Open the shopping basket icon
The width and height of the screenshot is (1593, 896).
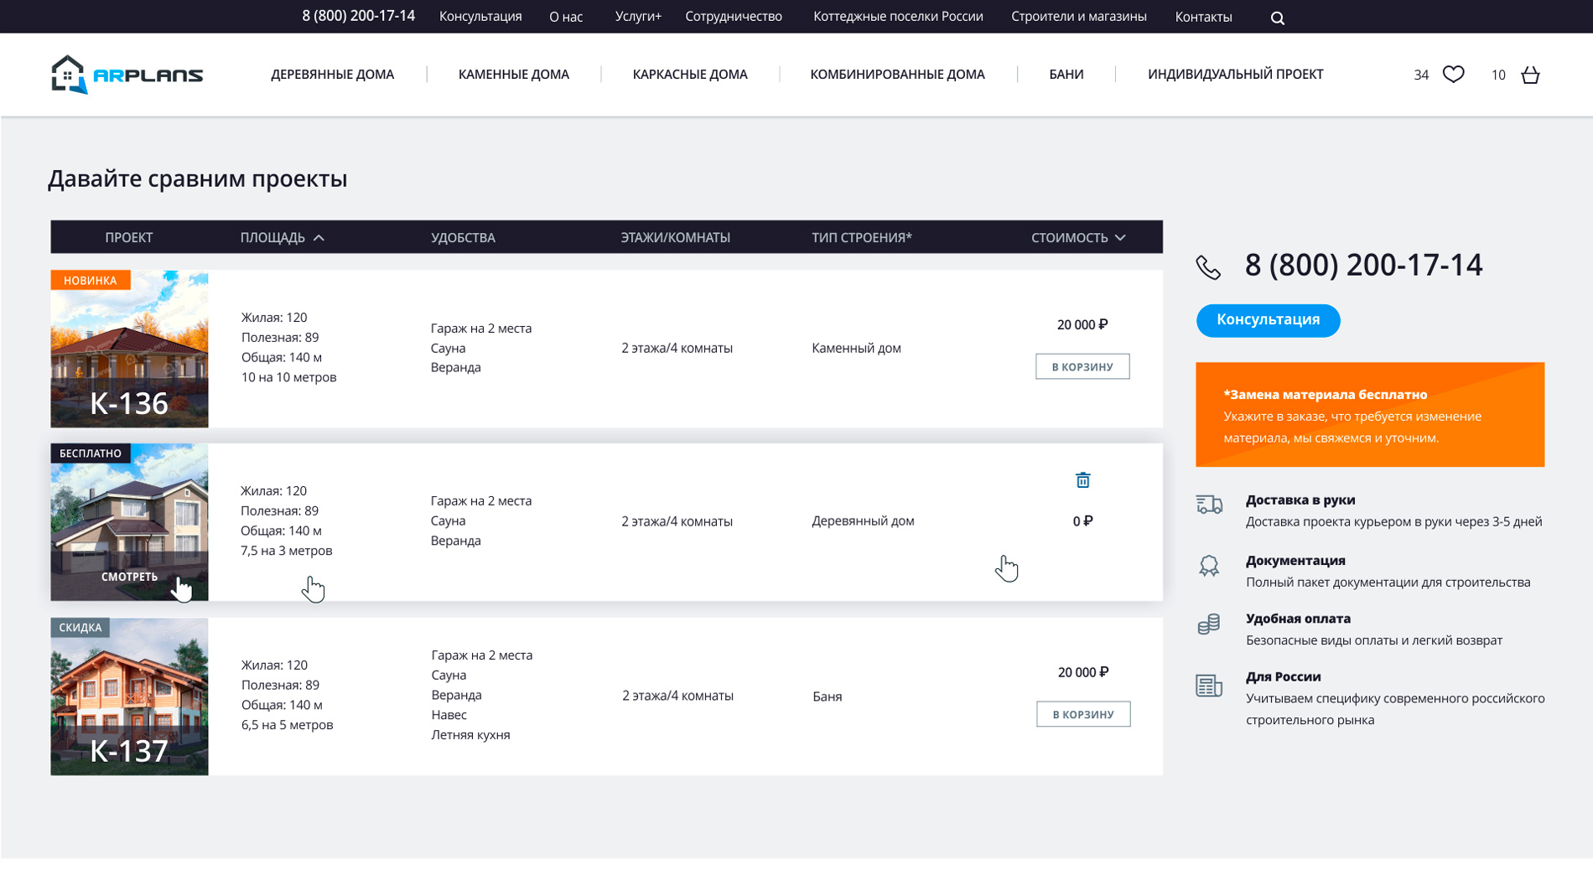[x=1530, y=75]
